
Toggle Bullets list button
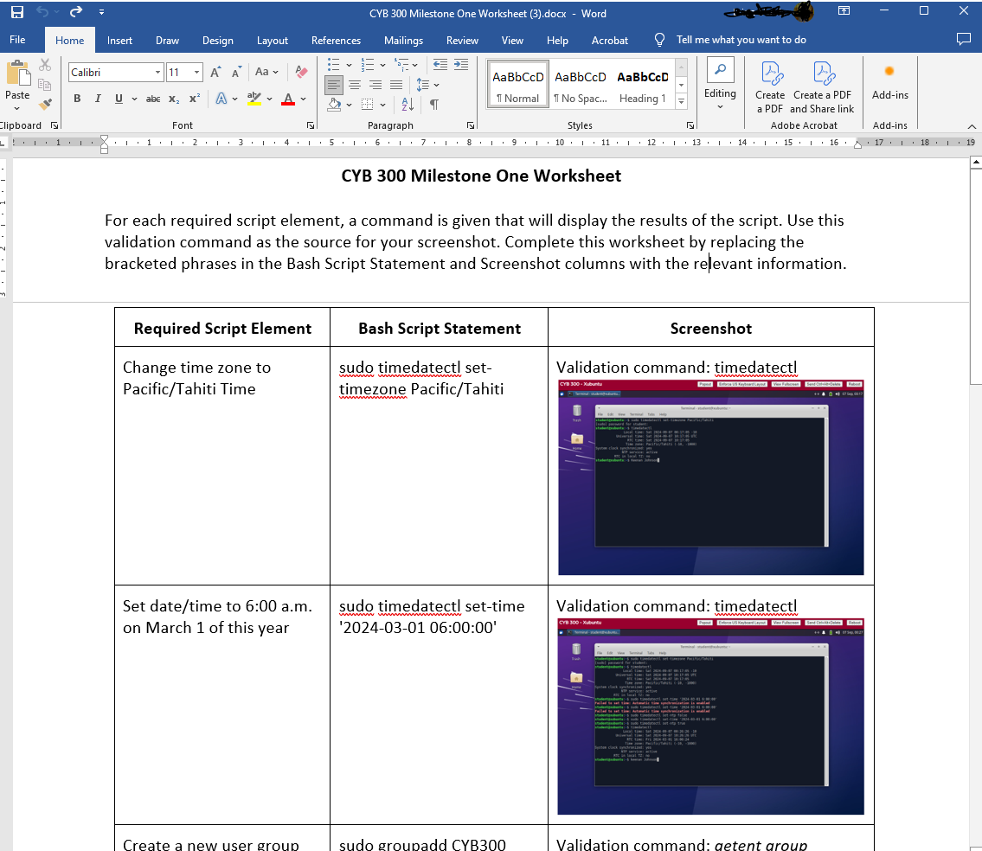tap(333, 65)
